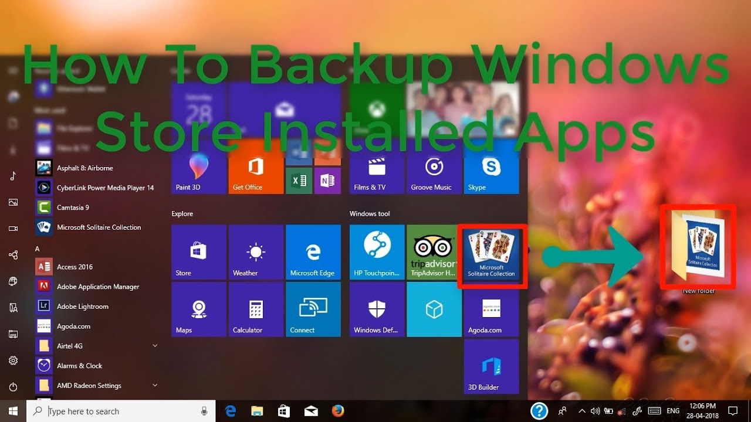Screen dimensions: 751x422
Task: Open the Mail tile in Start
Action: [285, 109]
